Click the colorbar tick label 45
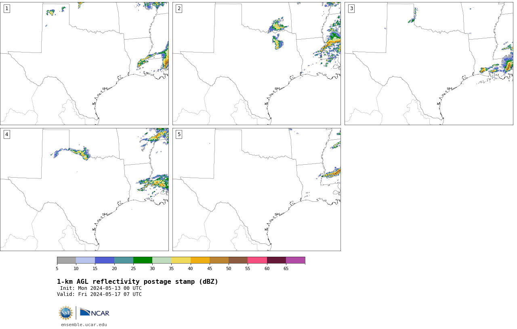 tap(210, 268)
